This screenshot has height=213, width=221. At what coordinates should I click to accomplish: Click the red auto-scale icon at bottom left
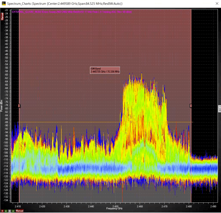click(2, 211)
